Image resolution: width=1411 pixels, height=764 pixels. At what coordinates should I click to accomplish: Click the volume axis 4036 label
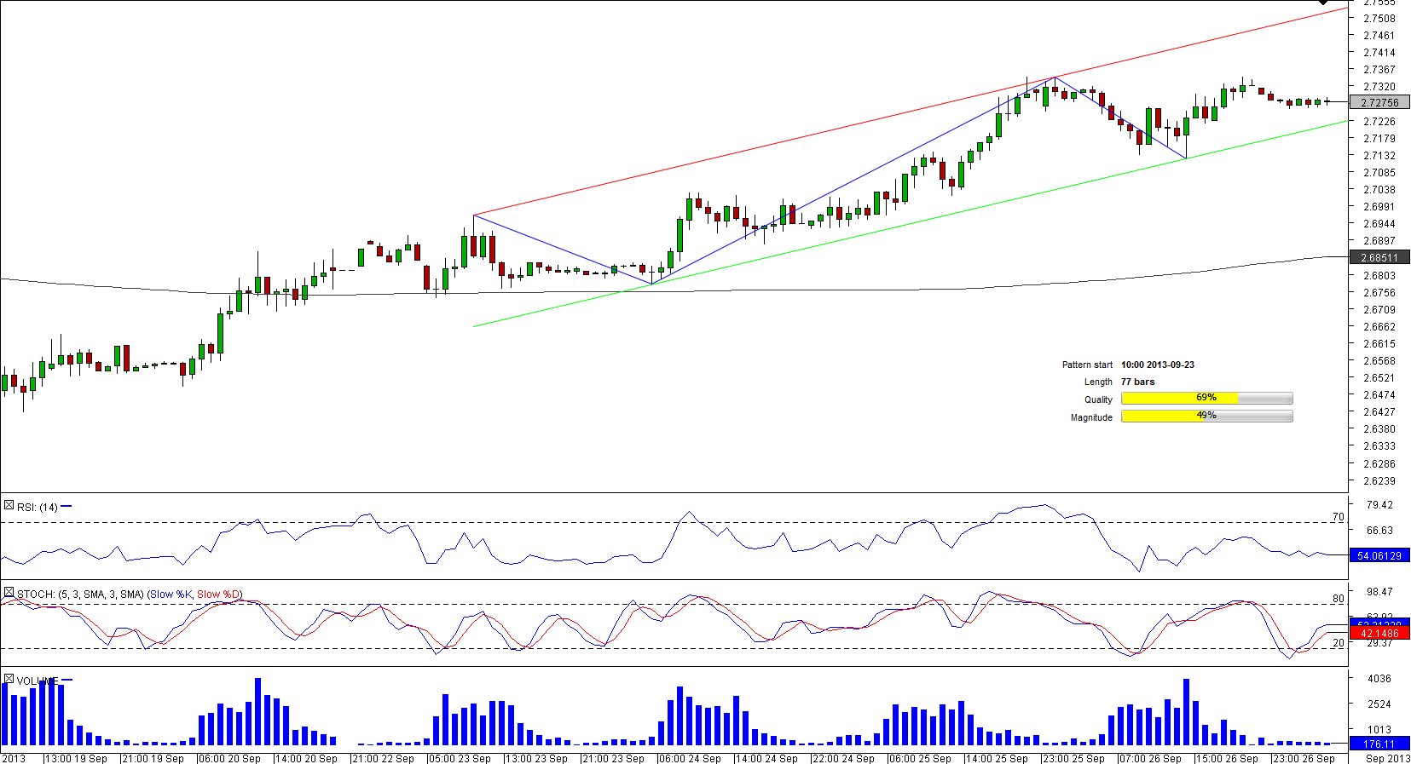(x=1379, y=679)
